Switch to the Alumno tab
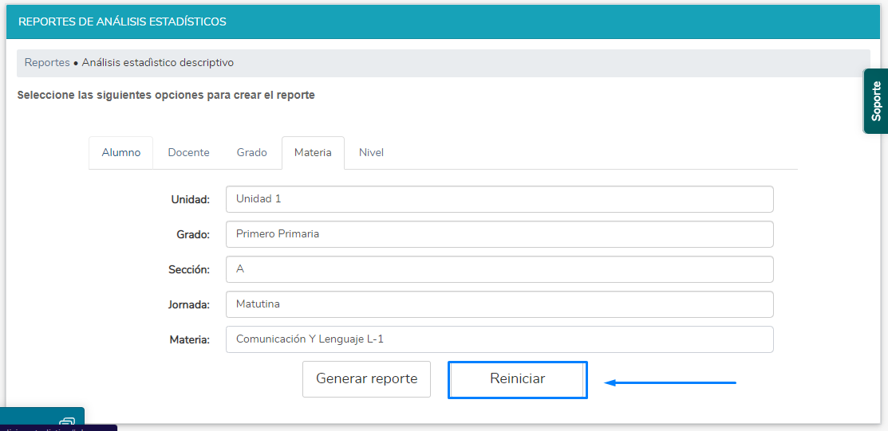The height and width of the screenshot is (431, 888). [120, 153]
